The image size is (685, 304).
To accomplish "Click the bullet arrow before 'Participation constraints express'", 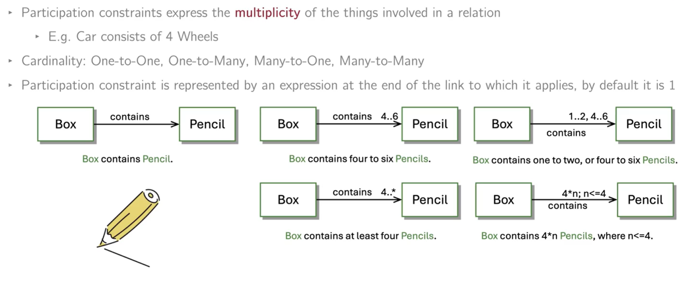I will (x=10, y=13).
